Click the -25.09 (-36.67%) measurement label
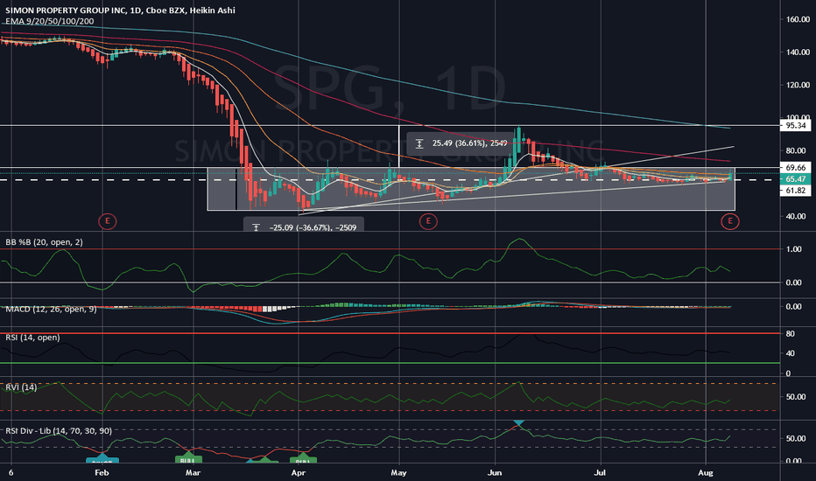The image size is (816, 481). [304, 226]
